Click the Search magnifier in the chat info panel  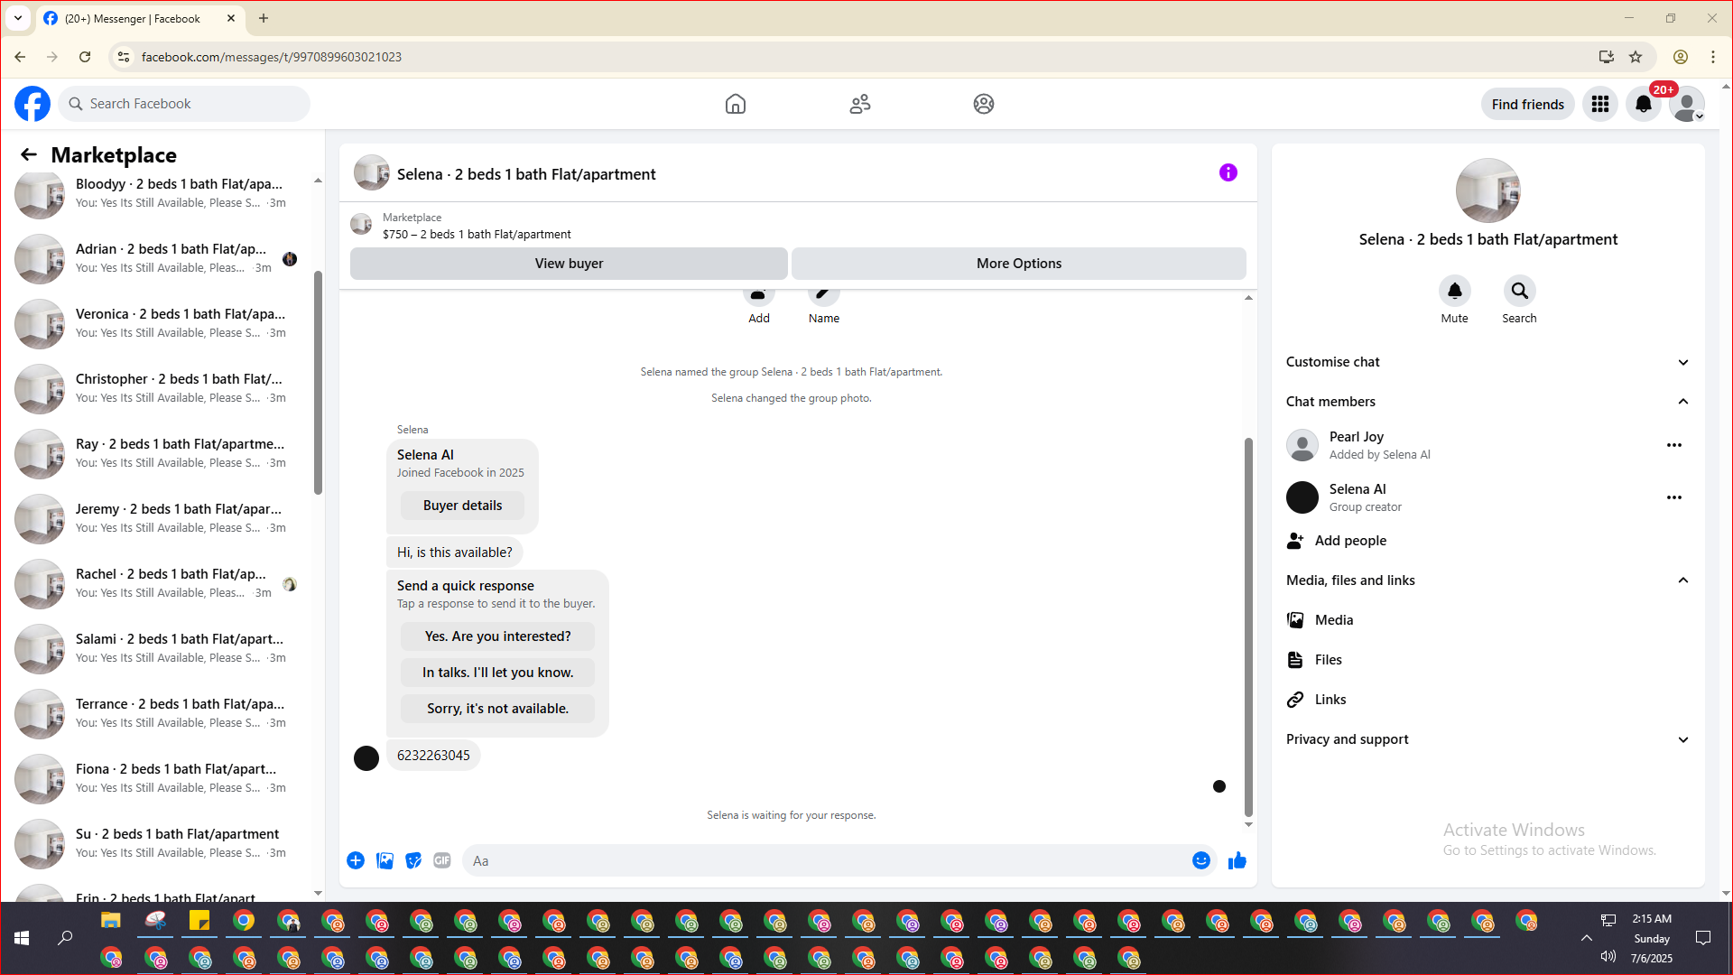click(1519, 291)
